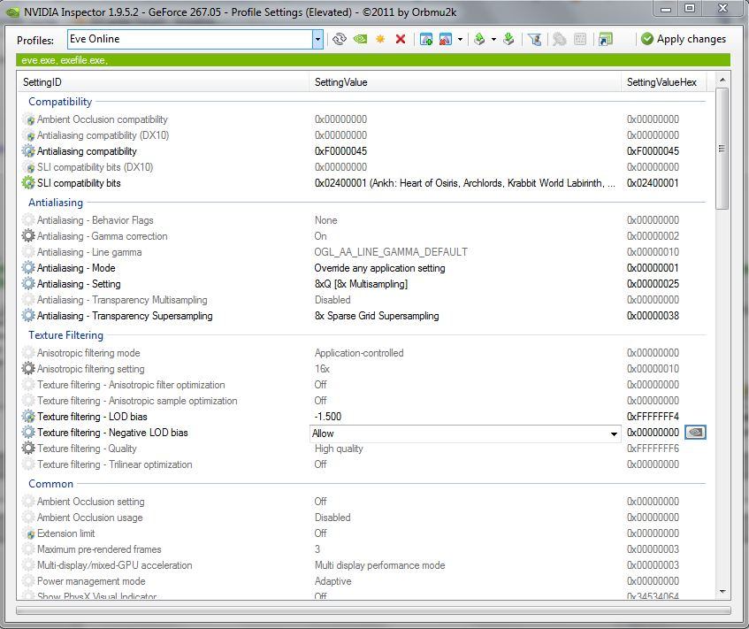The image size is (749, 629).
Task: Delete the current profile with the red X
Action: tap(401, 39)
